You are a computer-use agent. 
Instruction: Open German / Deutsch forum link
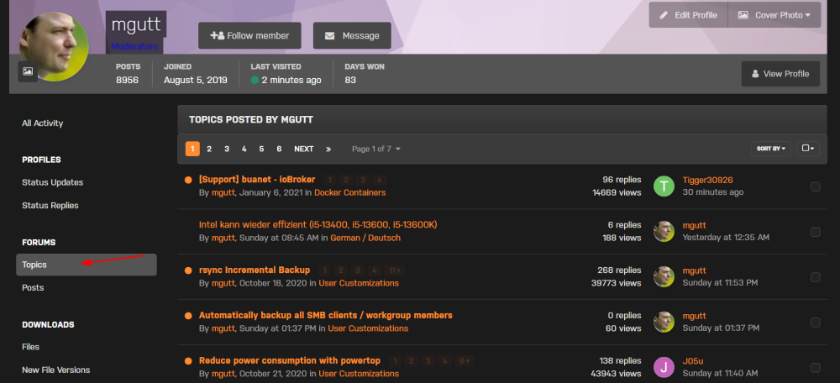click(x=365, y=238)
